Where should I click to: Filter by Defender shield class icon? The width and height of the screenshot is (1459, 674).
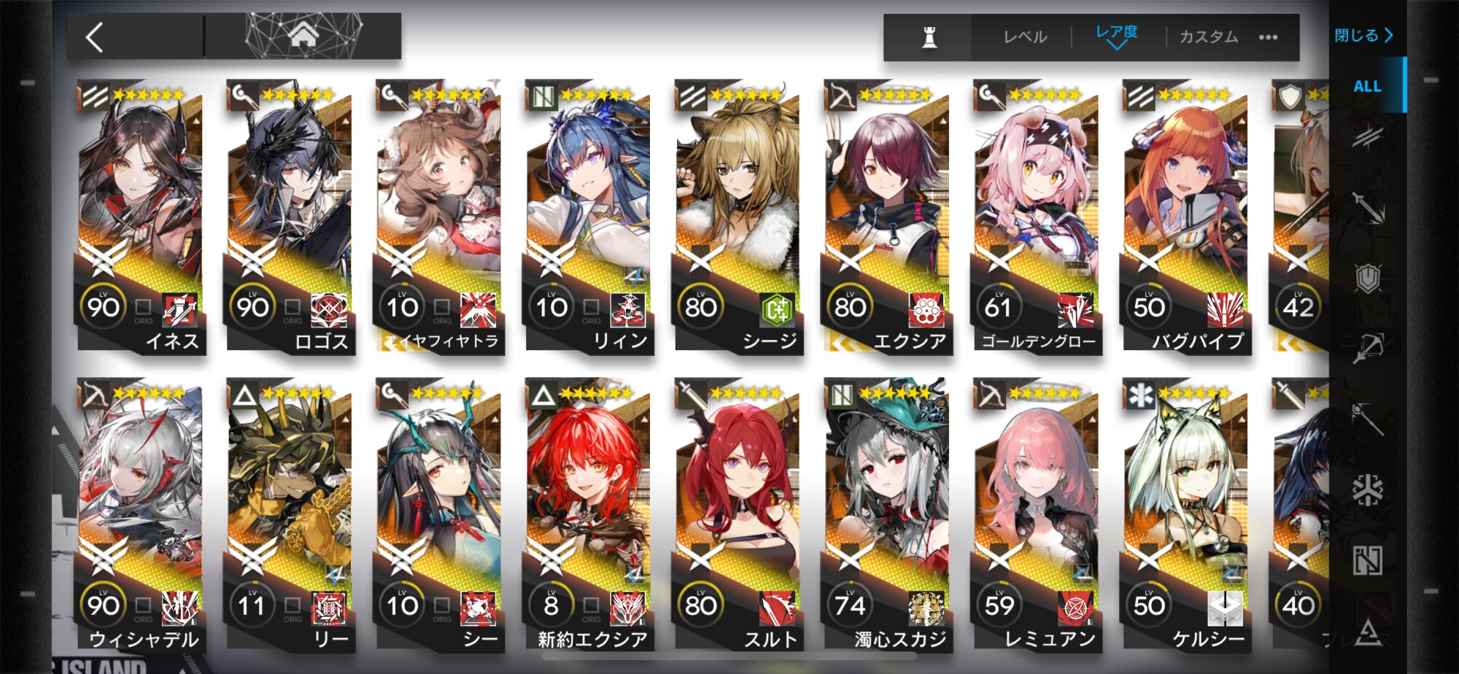pos(1368,278)
